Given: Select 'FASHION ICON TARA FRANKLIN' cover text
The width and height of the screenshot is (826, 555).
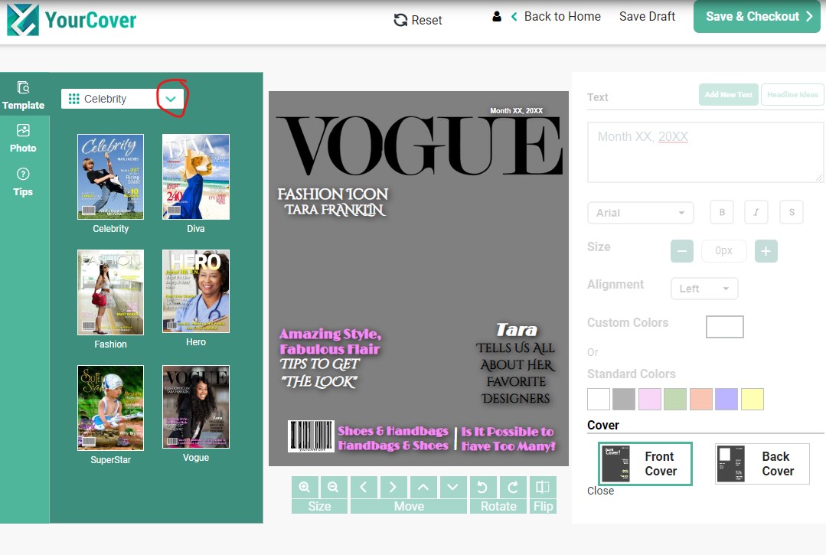Looking at the screenshot, I should pyautogui.click(x=333, y=201).
